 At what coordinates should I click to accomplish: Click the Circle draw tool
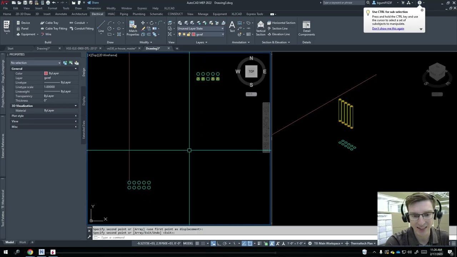click(110, 29)
